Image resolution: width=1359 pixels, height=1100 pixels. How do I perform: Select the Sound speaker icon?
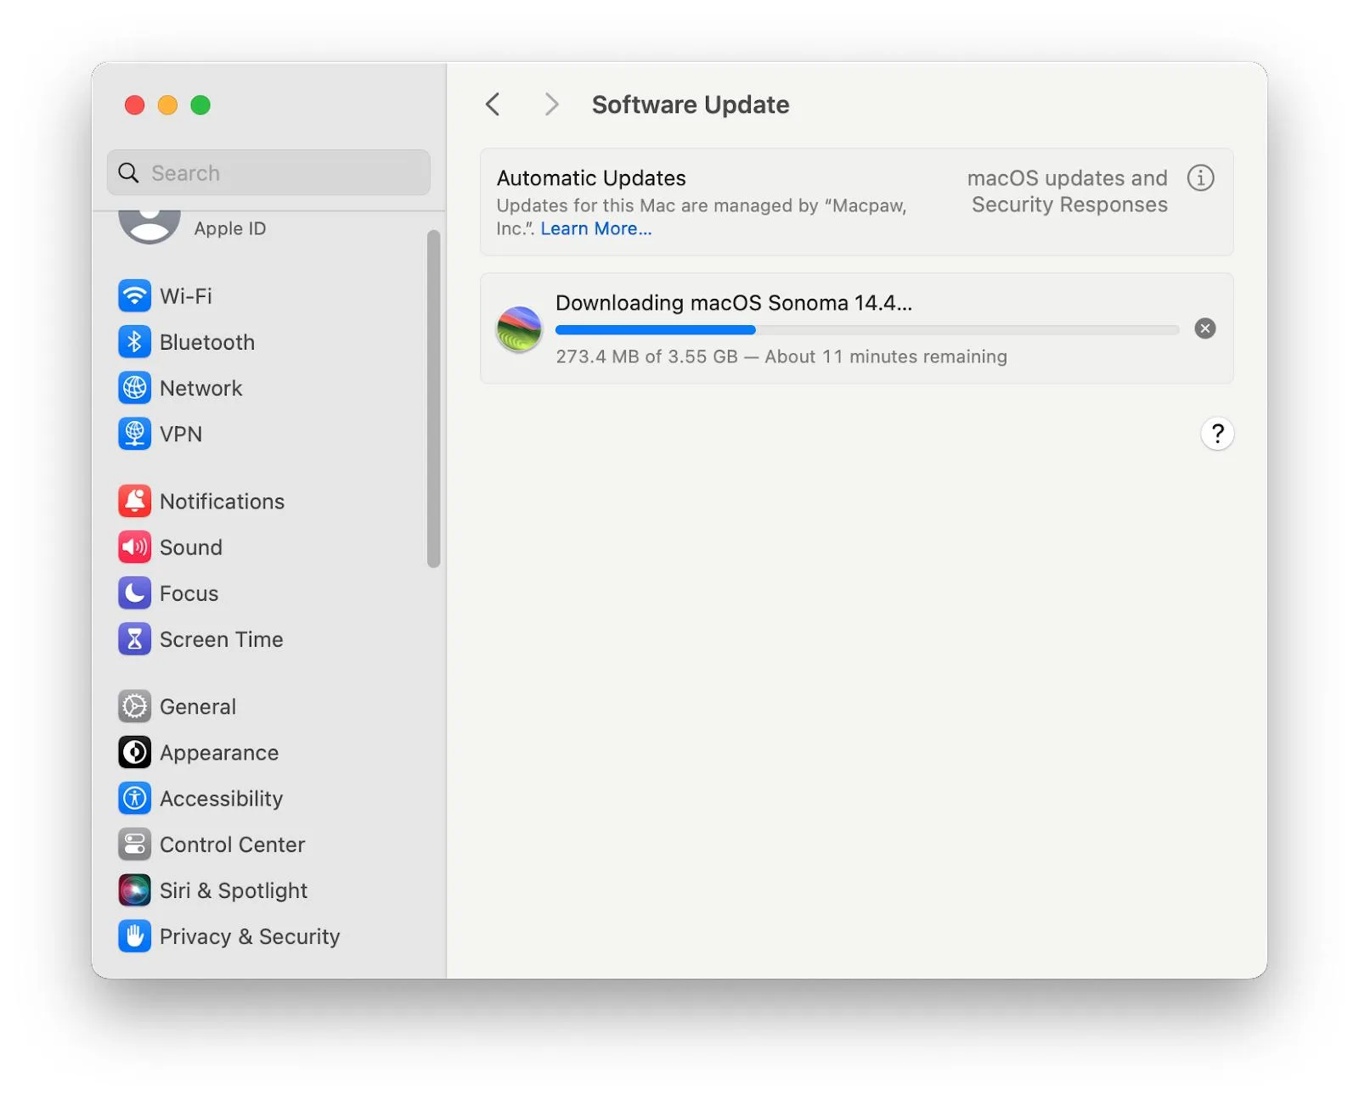pyautogui.click(x=134, y=547)
